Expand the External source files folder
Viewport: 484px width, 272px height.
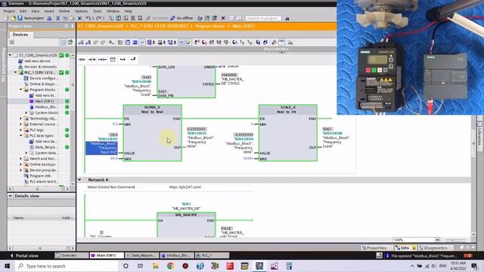(21, 124)
